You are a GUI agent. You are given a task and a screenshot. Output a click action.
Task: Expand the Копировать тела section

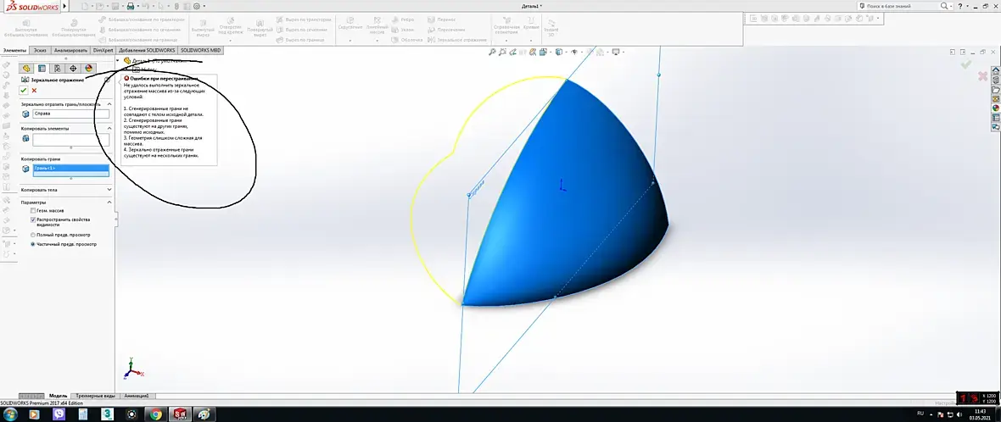(109, 189)
